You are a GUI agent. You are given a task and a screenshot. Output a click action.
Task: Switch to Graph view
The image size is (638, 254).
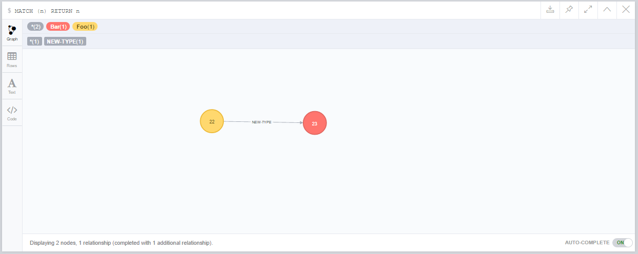12,33
